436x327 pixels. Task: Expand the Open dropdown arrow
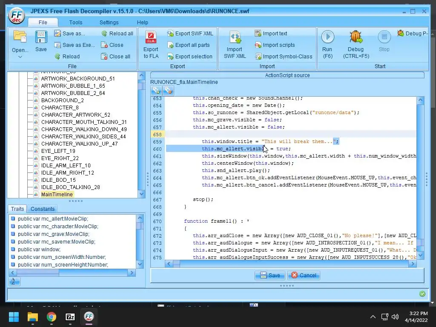pos(20,57)
